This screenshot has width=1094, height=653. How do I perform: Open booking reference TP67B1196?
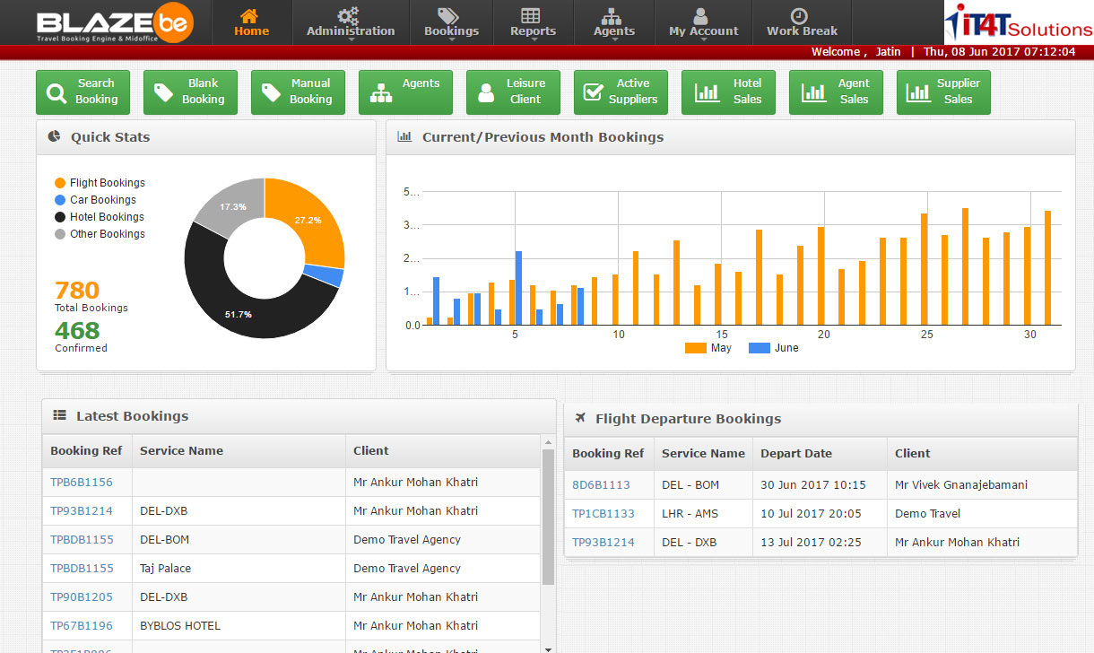[x=82, y=626]
